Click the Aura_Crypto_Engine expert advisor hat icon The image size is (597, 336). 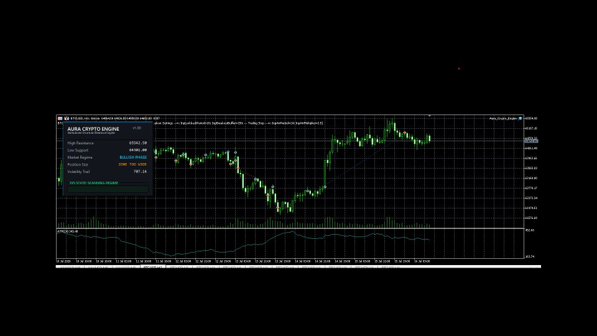point(520,118)
